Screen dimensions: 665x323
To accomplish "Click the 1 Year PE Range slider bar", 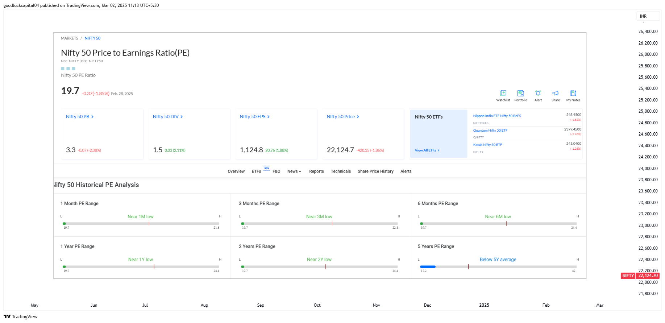I will (x=141, y=267).
